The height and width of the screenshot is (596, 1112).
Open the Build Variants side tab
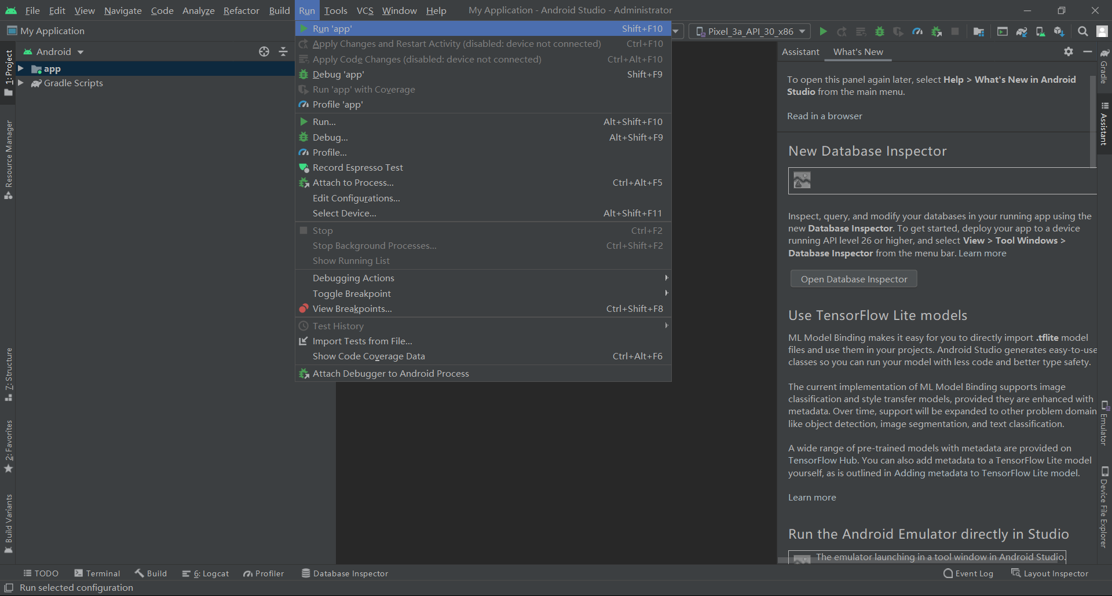point(8,524)
